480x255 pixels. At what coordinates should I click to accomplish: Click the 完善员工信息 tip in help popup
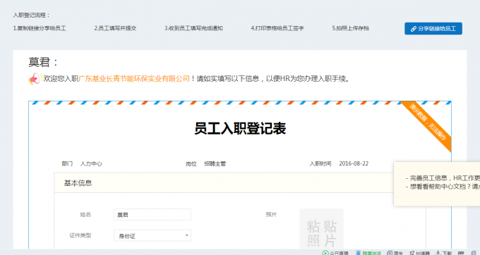pyautogui.click(x=443, y=178)
